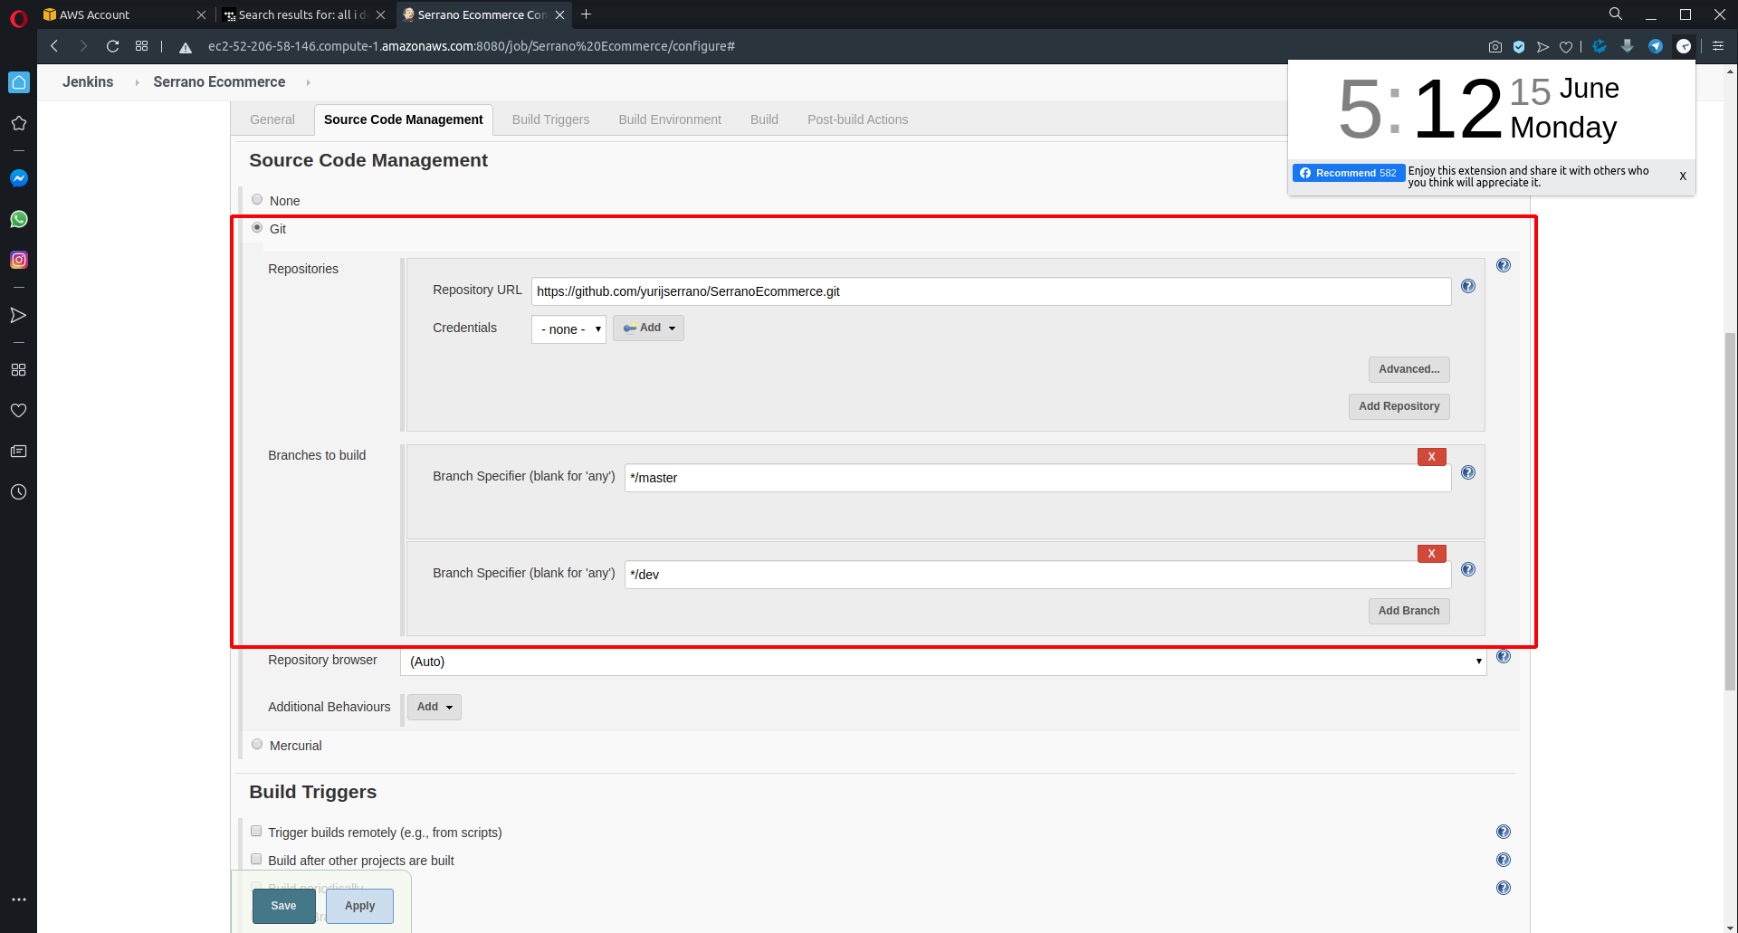Screen dimensions: 1738x933
Task: Select the Mercurial source control option
Action: (x=257, y=745)
